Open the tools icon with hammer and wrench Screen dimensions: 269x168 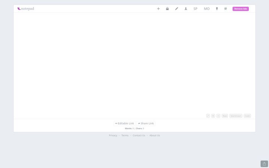pyautogui.click(x=225, y=9)
